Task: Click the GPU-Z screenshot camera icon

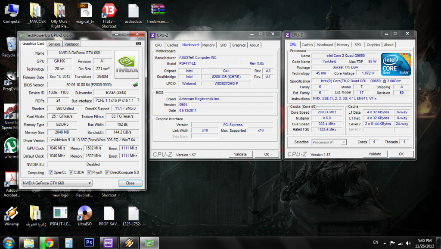Action: coord(138,44)
